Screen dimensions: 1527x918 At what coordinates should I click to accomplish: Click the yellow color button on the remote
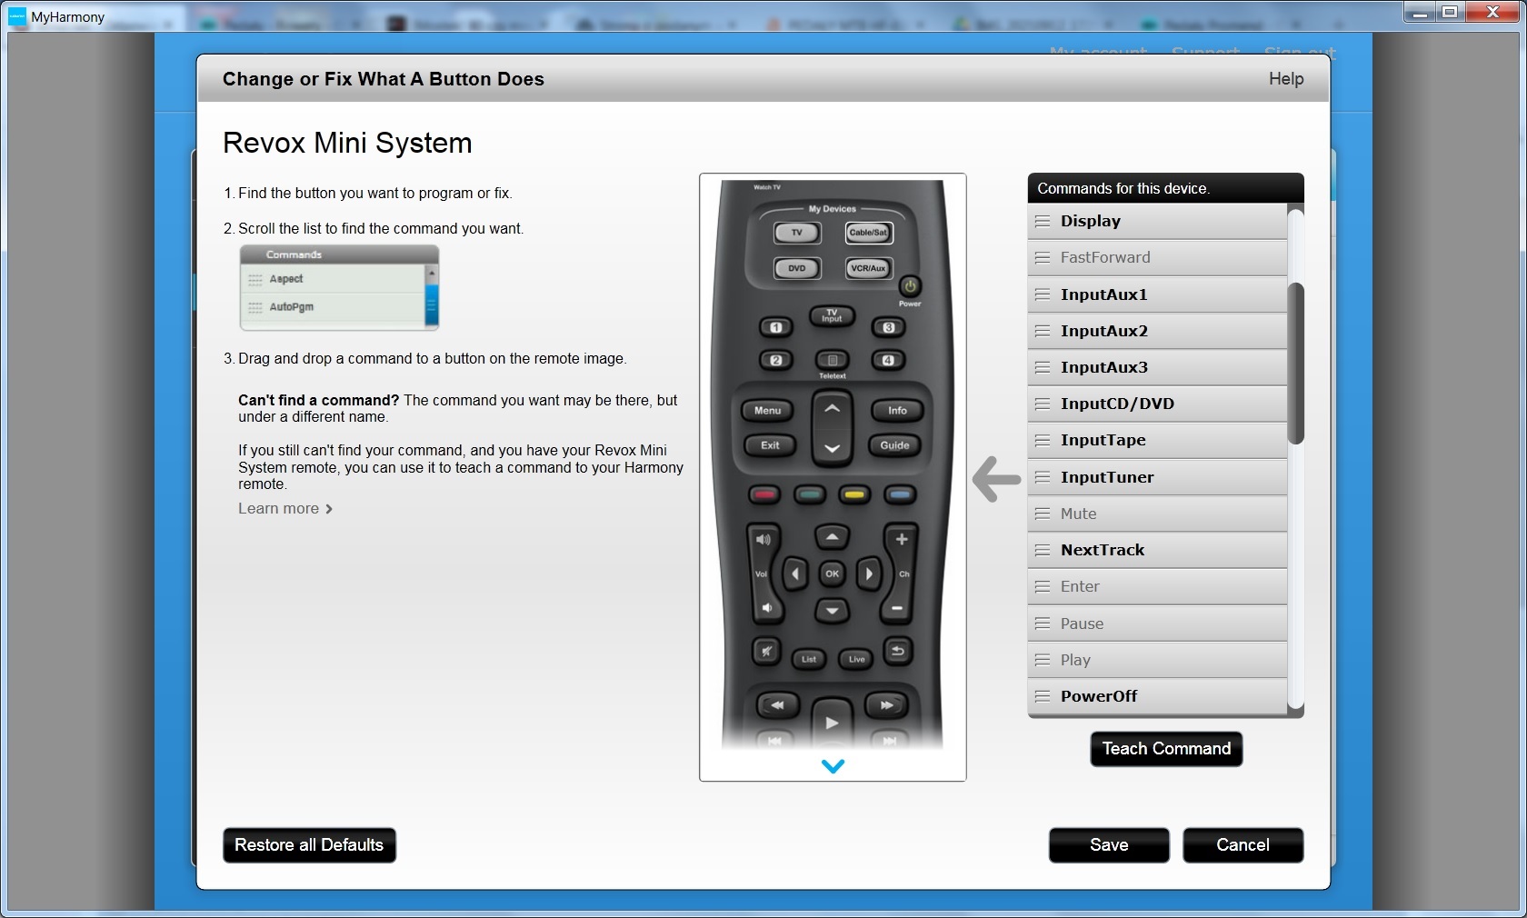(853, 495)
